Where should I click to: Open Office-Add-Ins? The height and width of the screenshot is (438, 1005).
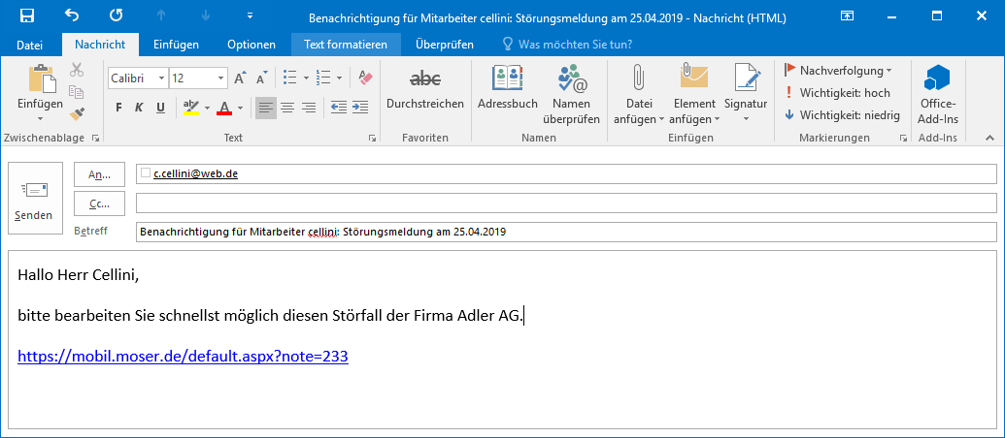click(x=938, y=94)
